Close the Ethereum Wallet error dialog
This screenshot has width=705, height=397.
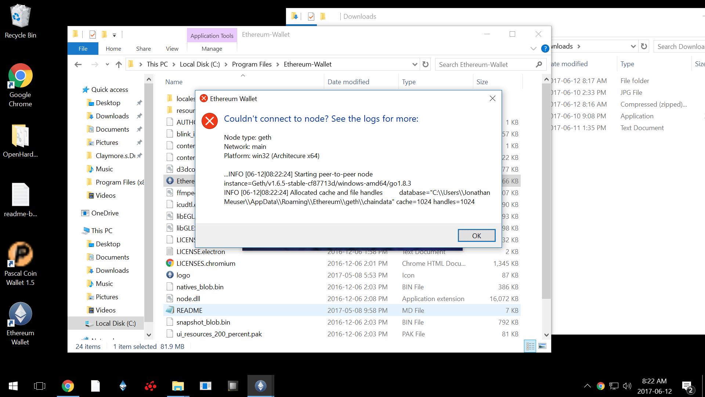(x=492, y=99)
